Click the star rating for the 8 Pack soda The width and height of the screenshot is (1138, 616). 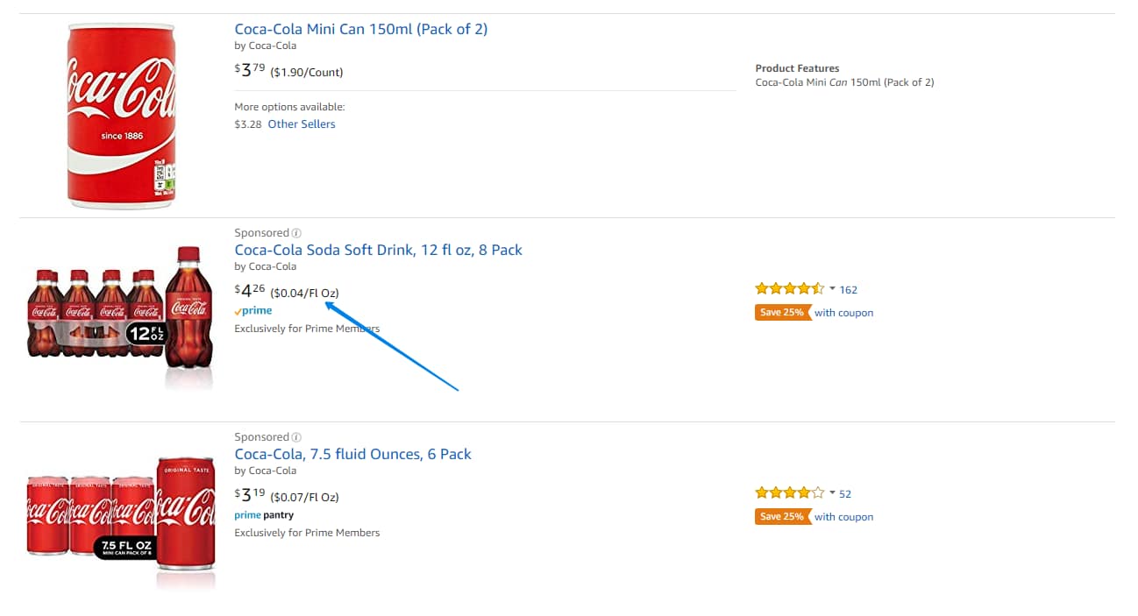[789, 289]
